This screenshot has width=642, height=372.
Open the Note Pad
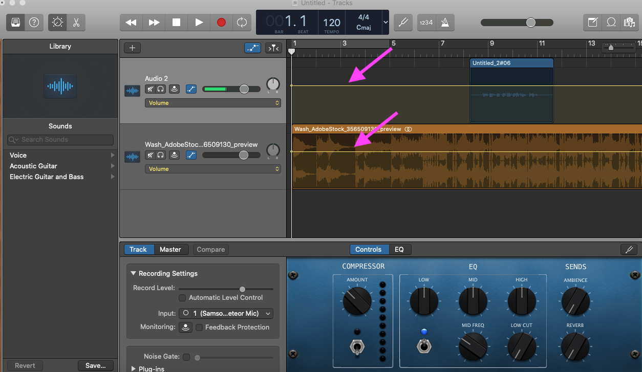pyautogui.click(x=593, y=23)
